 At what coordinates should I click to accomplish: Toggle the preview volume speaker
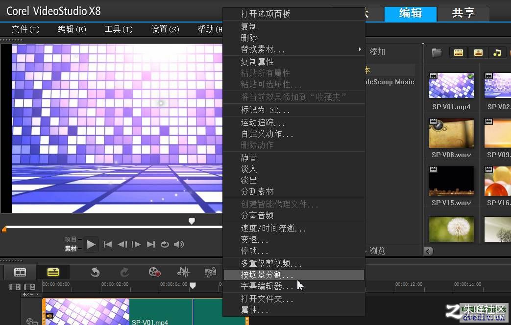tap(179, 244)
